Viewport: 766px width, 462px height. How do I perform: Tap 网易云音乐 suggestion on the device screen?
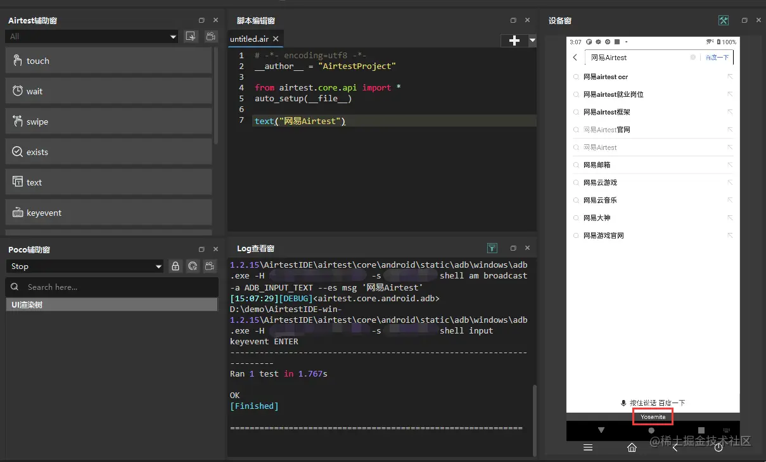[x=600, y=200]
